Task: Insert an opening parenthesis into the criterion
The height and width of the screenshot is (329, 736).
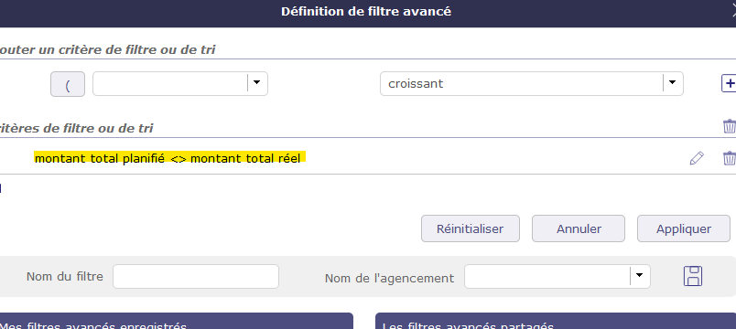Action: [68, 84]
